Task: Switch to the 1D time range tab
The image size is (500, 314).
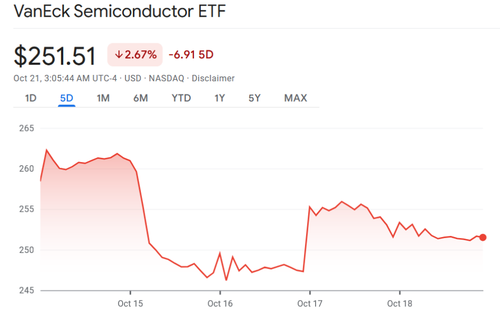Action: click(31, 98)
